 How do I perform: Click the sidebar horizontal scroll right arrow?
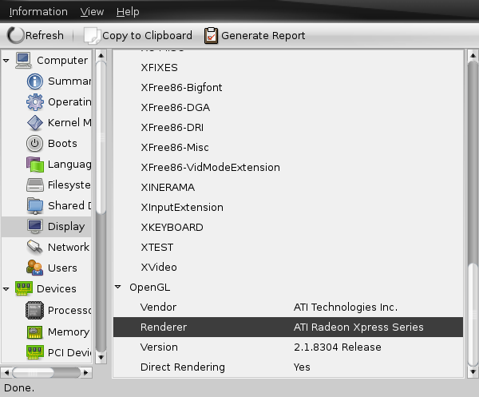pos(86,372)
